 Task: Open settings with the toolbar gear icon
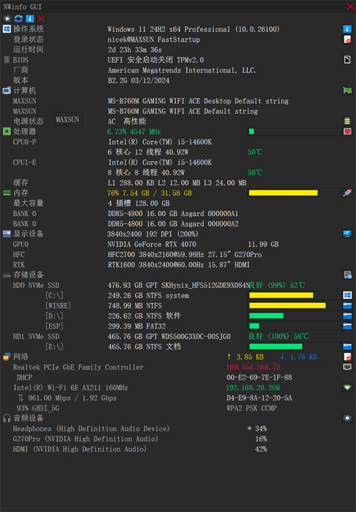point(7,19)
